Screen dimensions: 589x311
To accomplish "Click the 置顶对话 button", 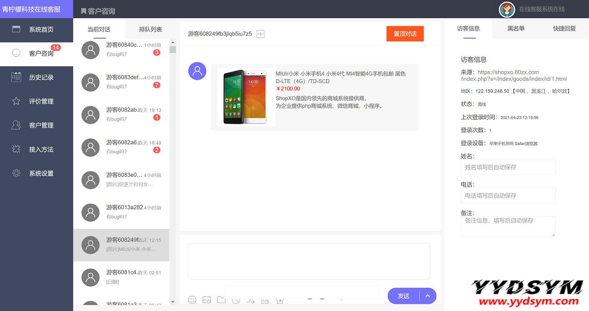I will pos(405,34).
